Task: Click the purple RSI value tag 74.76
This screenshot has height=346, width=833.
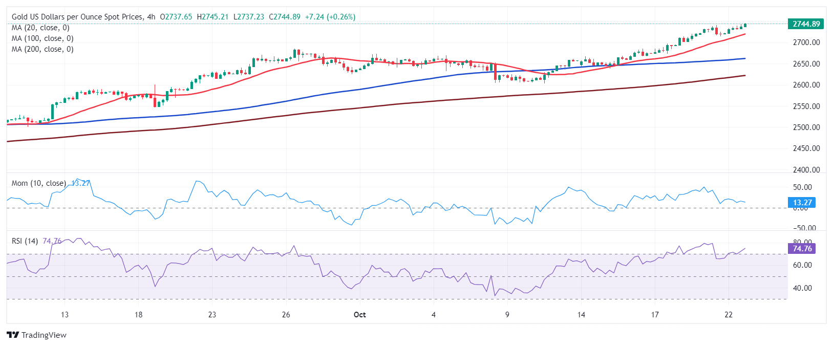Action: click(802, 249)
